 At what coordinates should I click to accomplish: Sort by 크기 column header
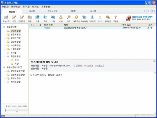(148, 25)
